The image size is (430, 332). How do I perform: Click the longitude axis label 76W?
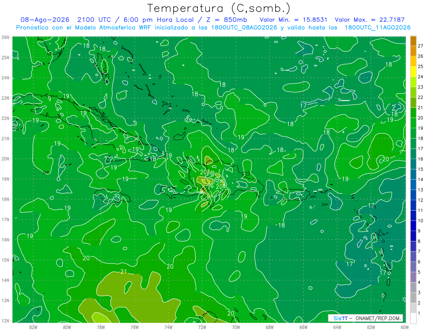pyautogui.click(x=134, y=327)
